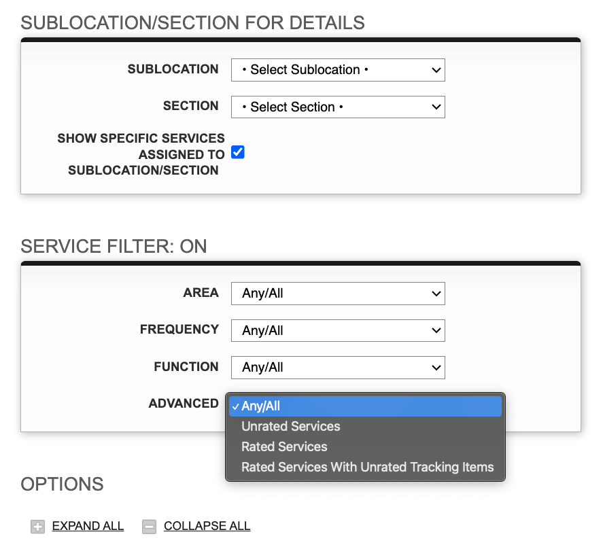Click the Show Specific Services Assigned label text
The image size is (603, 547).
click(141, 154)
